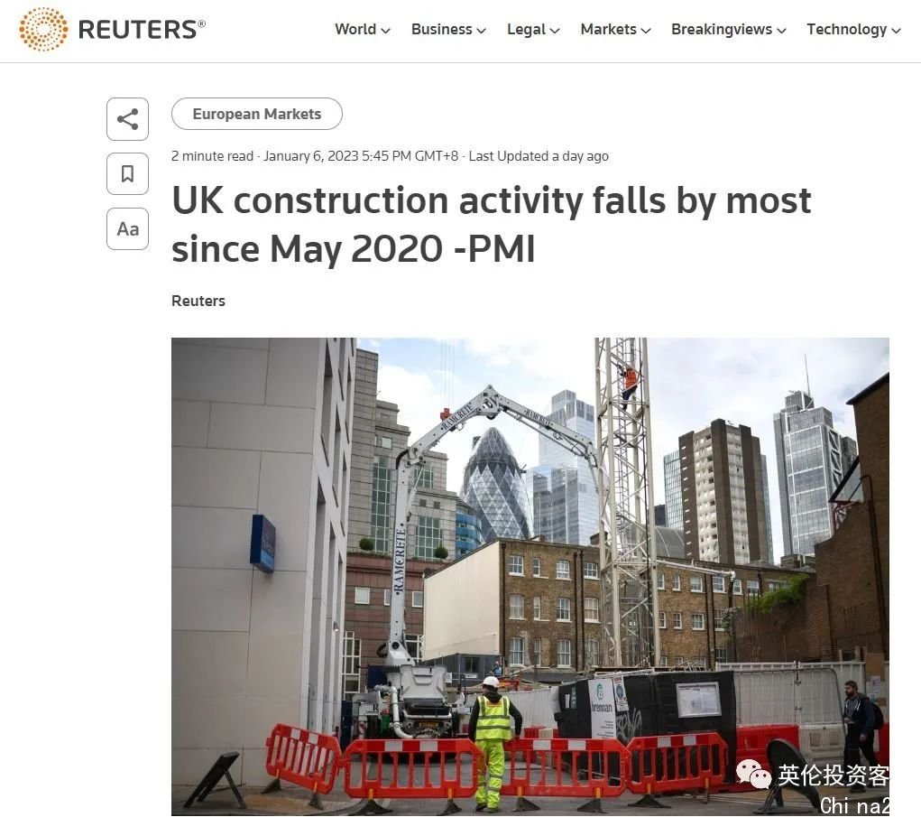Image resolution: width=921 pixels, height=817 pixels.
Task: Click the WeChat watermark icon on photo
Action: (x=753, y=774)
